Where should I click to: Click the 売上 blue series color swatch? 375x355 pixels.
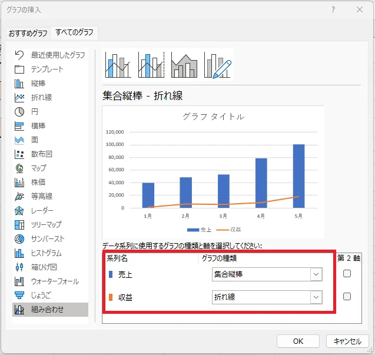(x=111, y=274)
